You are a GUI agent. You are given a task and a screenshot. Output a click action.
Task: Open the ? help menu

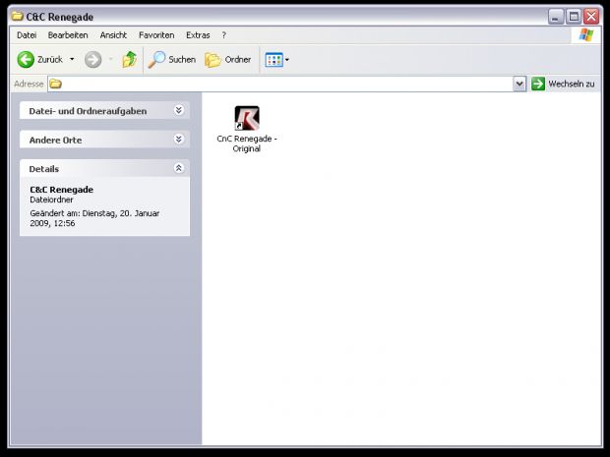click(223, 35)
